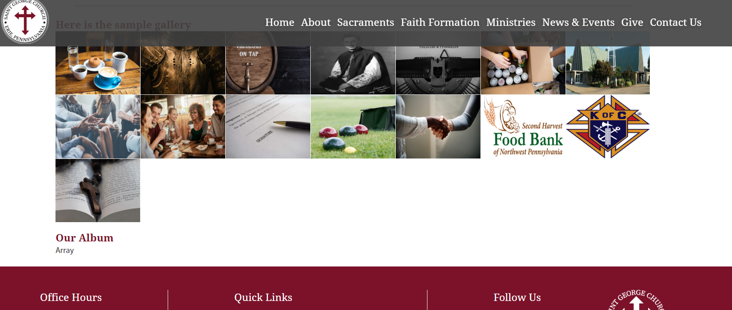Click the Our Album heading

(x=85, y=238)
